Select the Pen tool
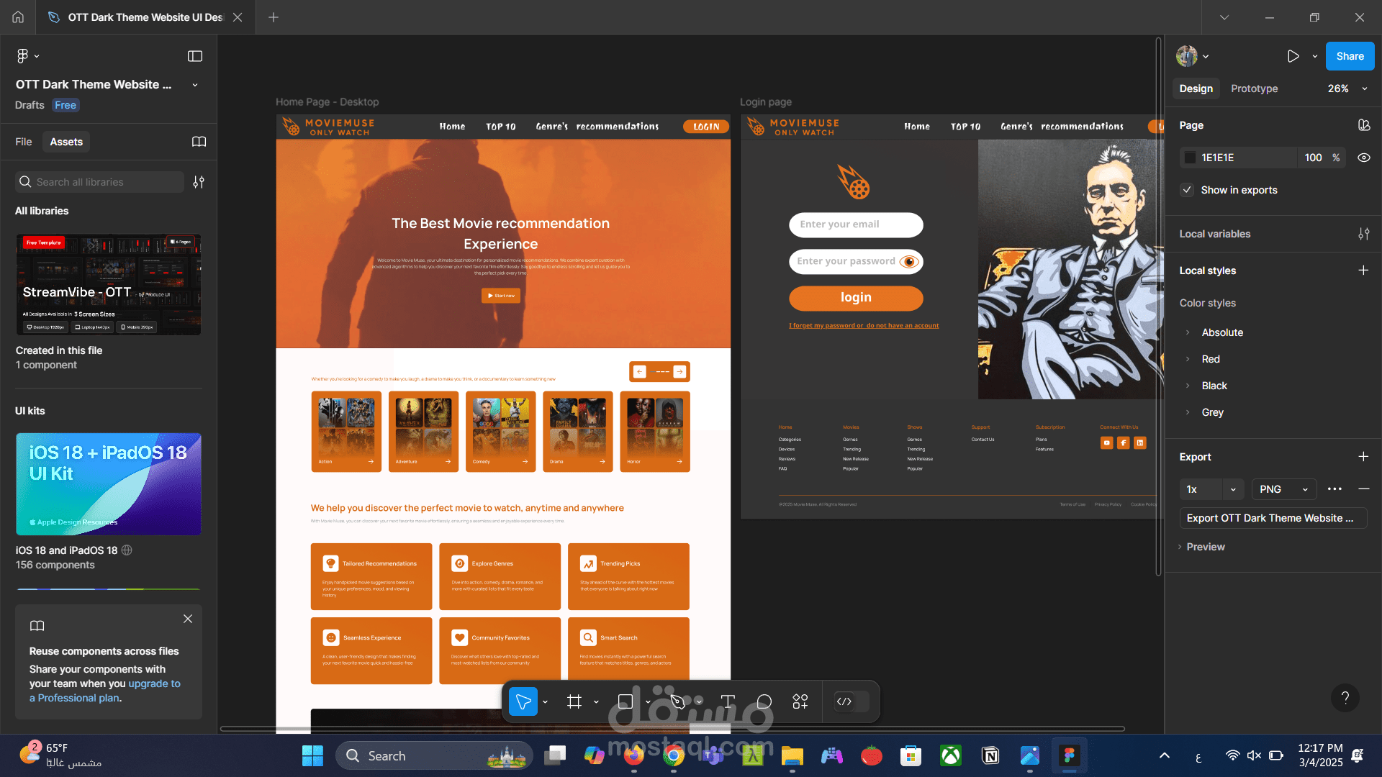 click(x=677, y=701)
